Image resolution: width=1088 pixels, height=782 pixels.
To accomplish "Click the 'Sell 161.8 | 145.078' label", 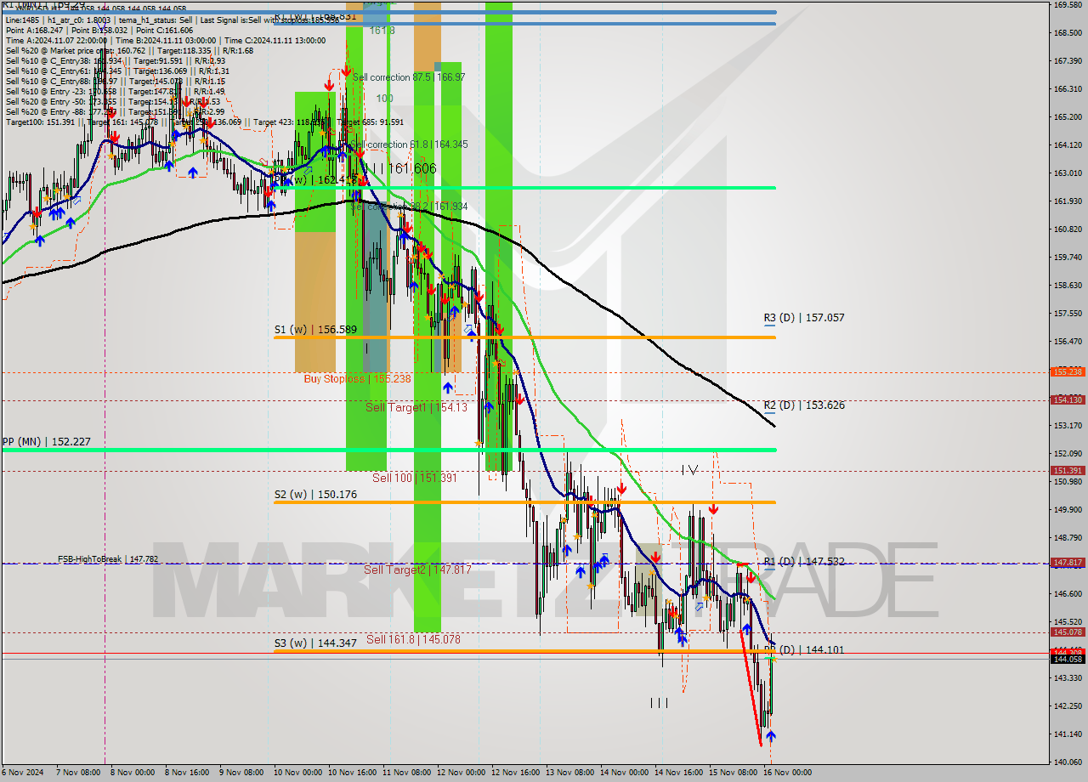I will tap(413, 639).
